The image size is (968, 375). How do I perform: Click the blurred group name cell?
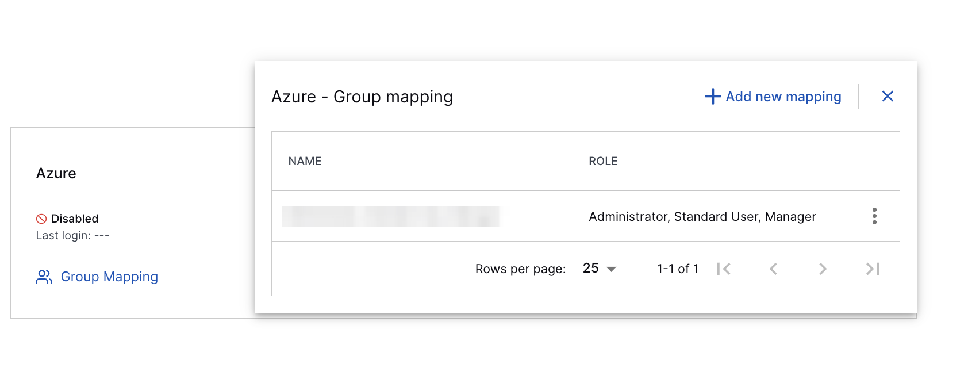pyautogui.click(x=391, y=216)
